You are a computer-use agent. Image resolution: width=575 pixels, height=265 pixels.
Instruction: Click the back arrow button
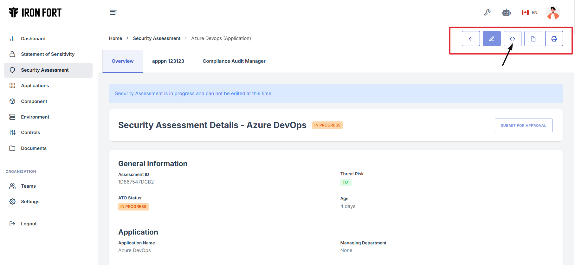[471, 39]
